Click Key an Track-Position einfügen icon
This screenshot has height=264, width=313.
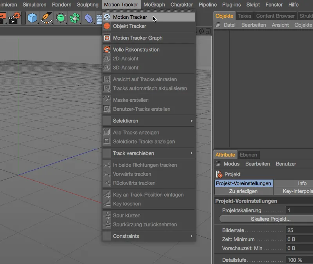tap(107, 194)
